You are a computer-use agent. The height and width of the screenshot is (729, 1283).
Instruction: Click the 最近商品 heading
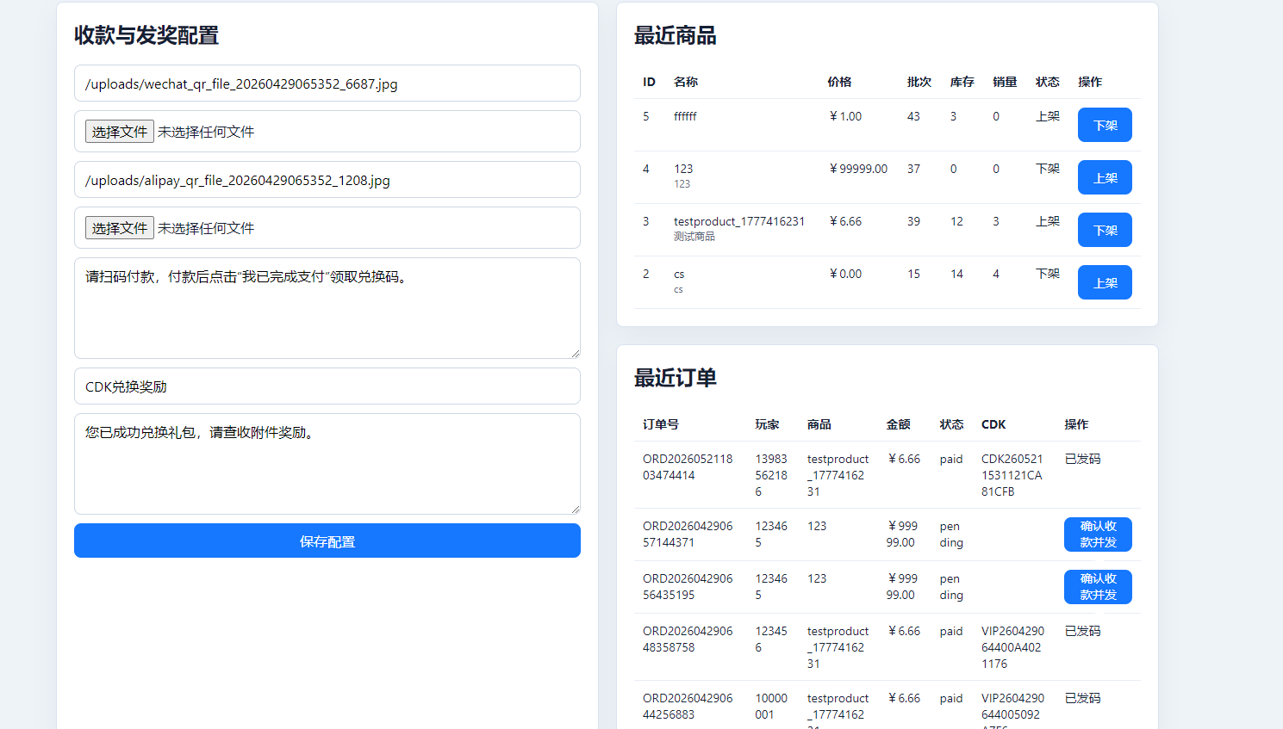pyautogui.click(x=676, y=35)
